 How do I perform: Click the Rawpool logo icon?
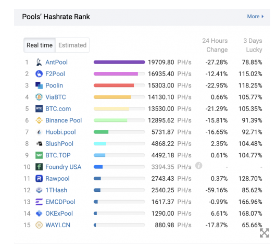tap(39, 178)
